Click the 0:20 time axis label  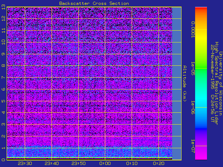pos(159,164)
